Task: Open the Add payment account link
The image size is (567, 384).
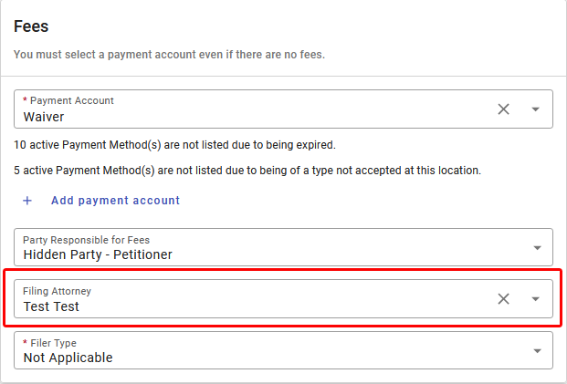Action: 115,201
